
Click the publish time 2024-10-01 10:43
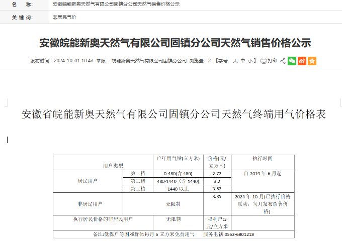point(73,61)
